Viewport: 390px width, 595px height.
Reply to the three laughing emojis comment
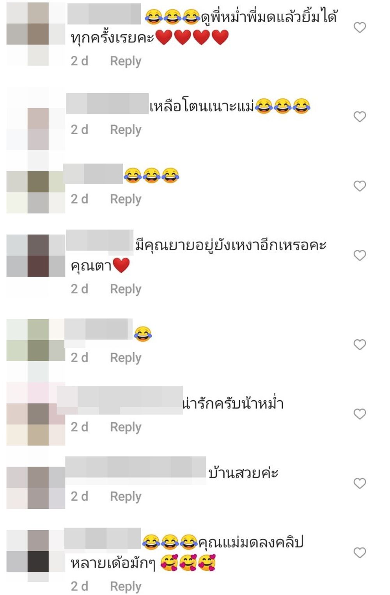[x=126, y=199]
